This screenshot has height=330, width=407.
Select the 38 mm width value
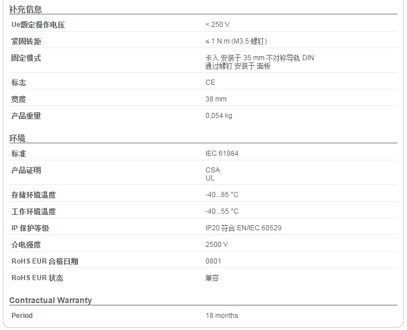pyautogui.click(x=216, y=99)
